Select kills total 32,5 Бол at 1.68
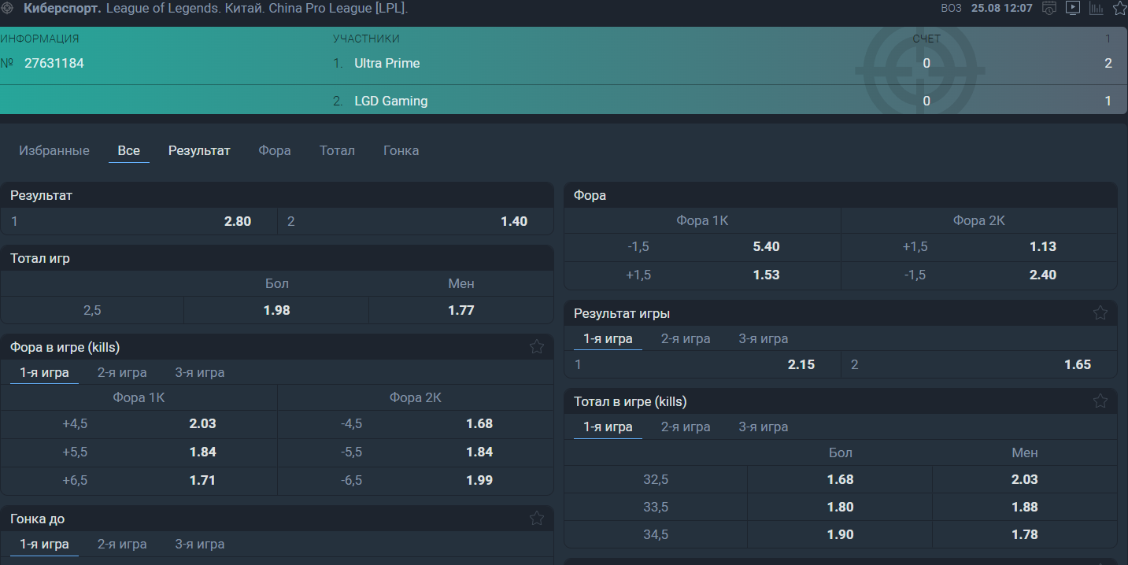The height and width of the screenshot is (565, 1128). tap(840, 479)
